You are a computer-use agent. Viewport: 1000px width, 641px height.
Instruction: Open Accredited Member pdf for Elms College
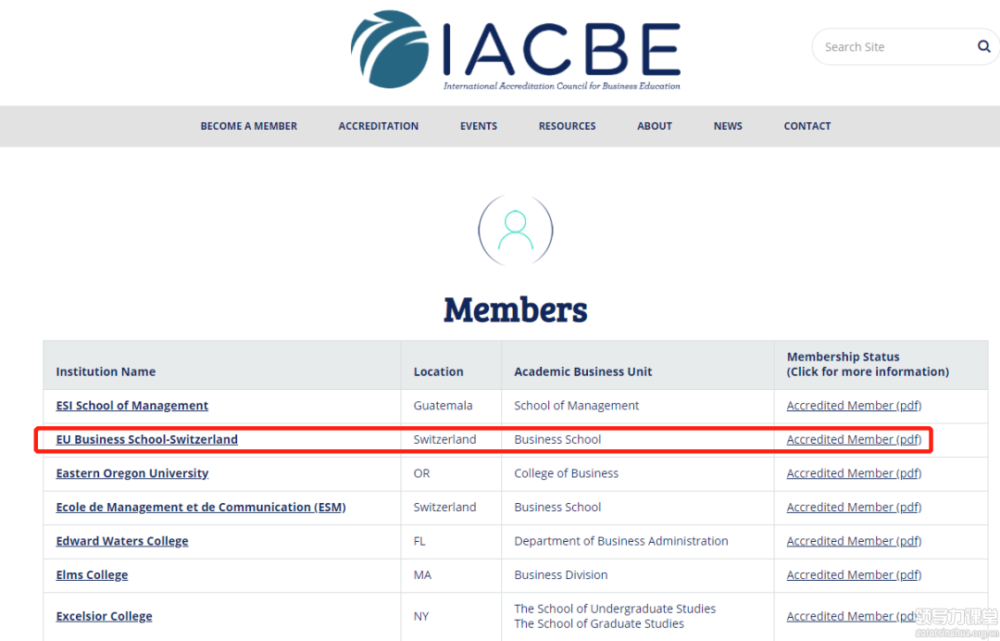tap(854, 574)
